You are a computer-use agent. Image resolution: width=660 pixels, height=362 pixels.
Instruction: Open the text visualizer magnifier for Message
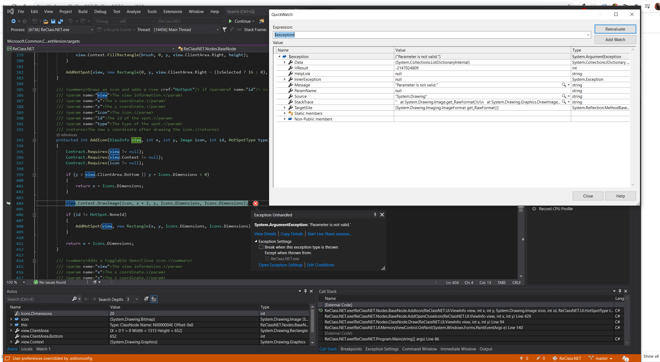pos(564,85)
